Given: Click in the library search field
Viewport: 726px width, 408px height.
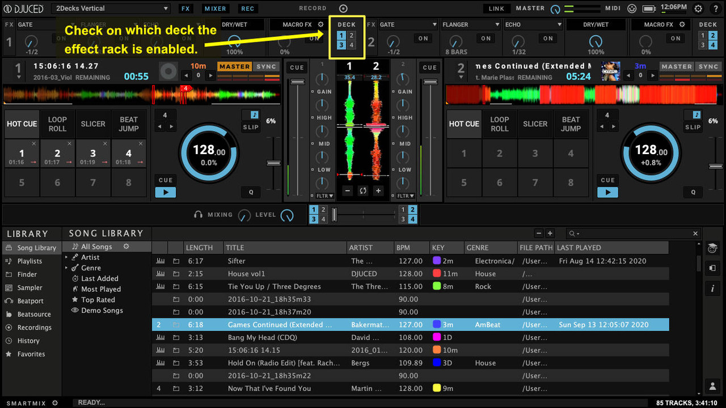Looking at the screenshot, I should point(632,233).
